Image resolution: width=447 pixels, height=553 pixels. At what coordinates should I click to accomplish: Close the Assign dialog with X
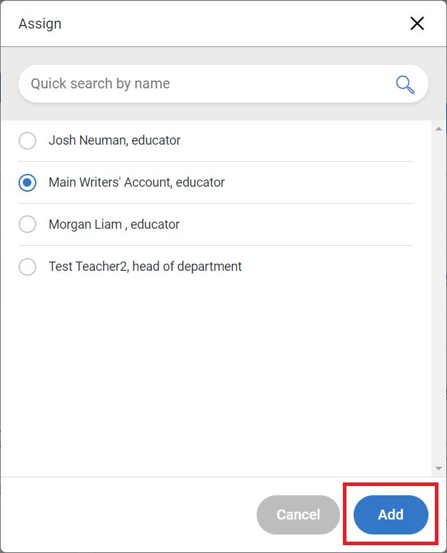[x=417, y=24]
